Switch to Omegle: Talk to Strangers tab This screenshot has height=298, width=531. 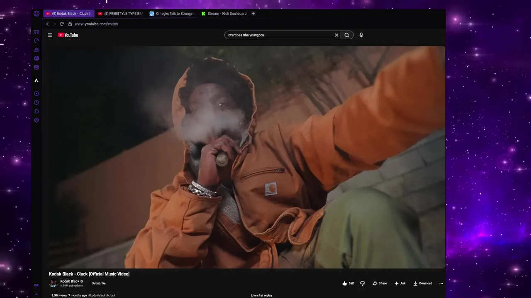coord(172,14)
